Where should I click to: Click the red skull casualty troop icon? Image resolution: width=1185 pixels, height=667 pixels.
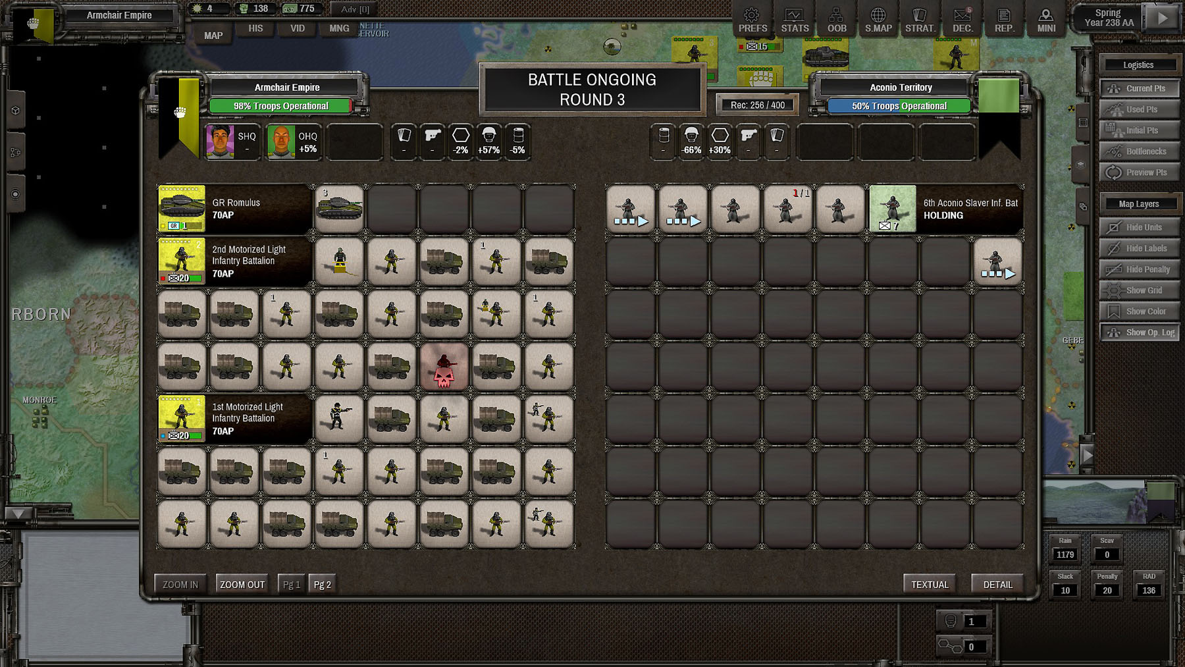[444, 366]
